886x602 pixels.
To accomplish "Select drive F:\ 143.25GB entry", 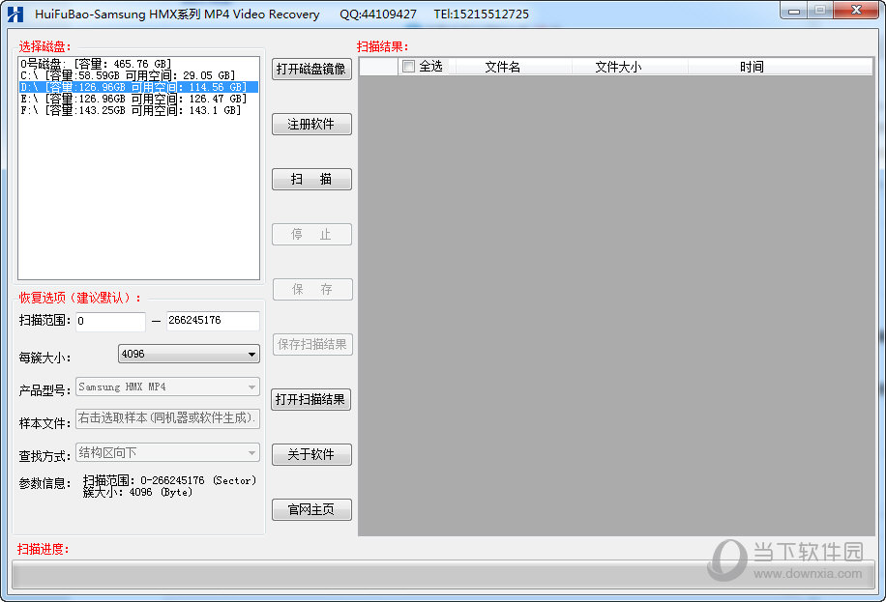I will [138, 110].
